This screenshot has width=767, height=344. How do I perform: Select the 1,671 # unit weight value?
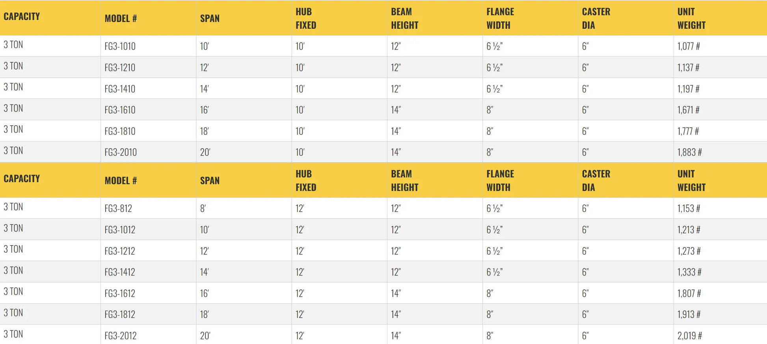688,110
